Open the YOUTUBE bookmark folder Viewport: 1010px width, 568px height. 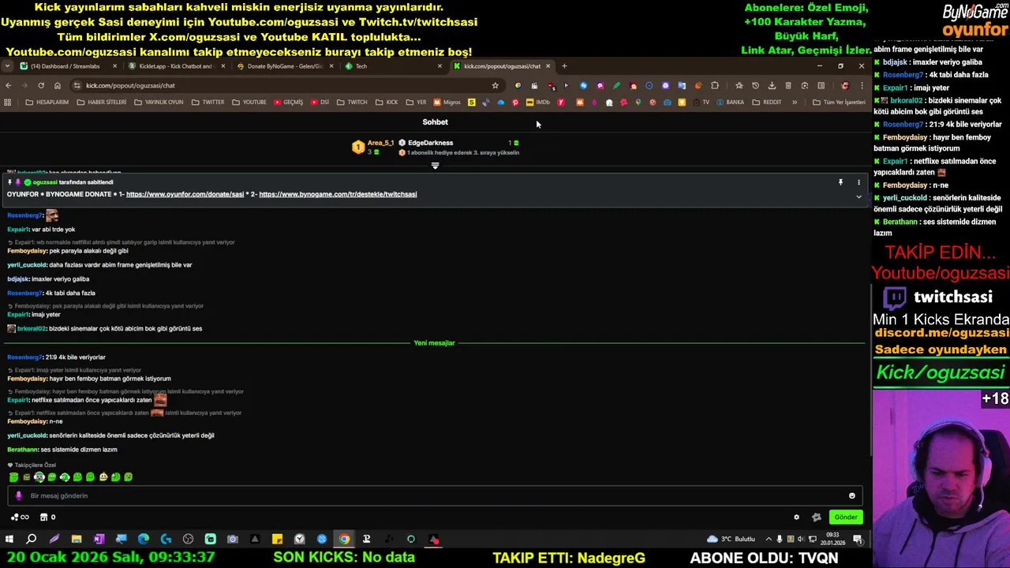[249, 103]
